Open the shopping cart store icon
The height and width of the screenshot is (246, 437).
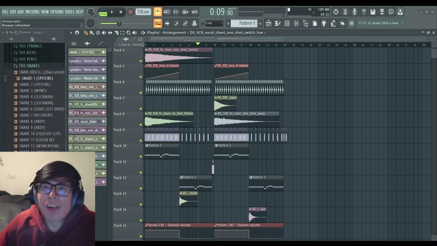[x=351, y=23]
